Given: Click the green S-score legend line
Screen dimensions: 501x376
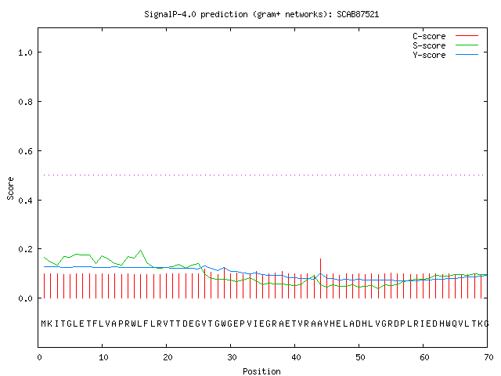Looking at the screenshot, I should pyautogui.click(x=467, y=45).
